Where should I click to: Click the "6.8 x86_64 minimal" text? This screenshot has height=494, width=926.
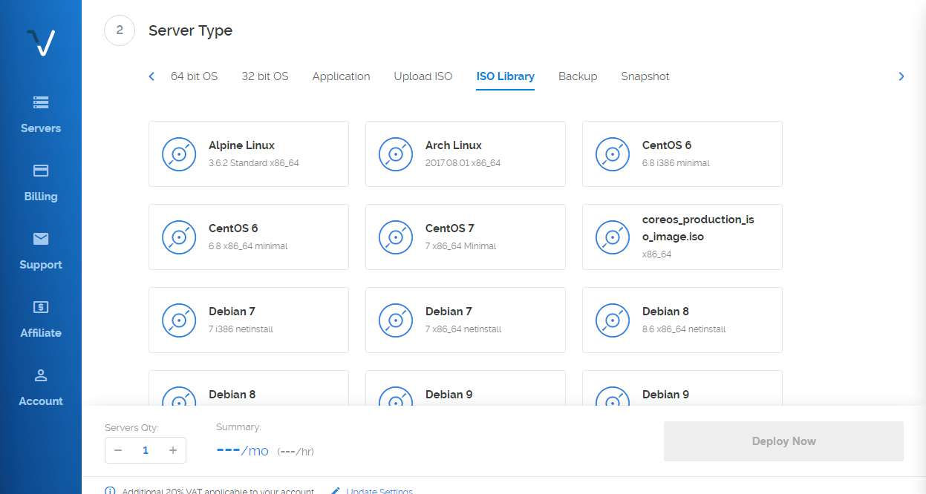coord(248,246)
